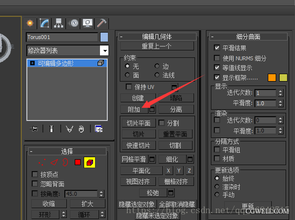Select Vertex sub-object level icon

coord(42,162)
